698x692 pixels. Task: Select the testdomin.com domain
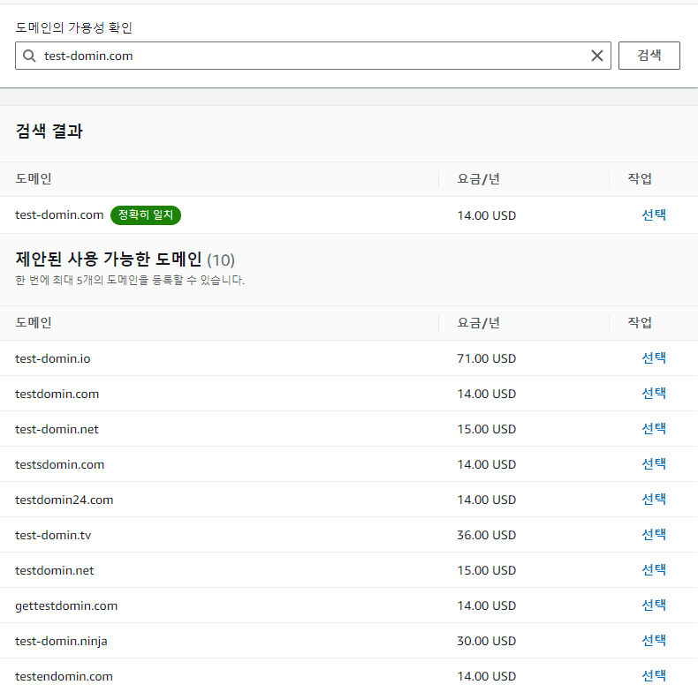click(x=654, y=393)
